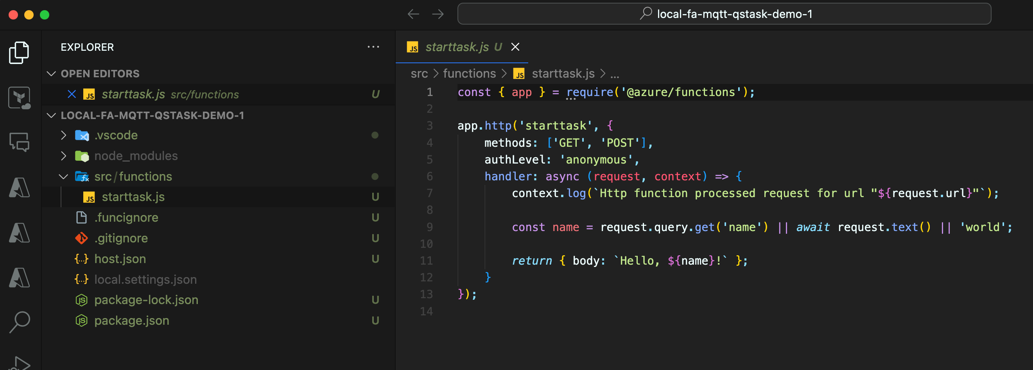1033x370 pixels.
Task: Click the JSON braces icon beside host.json
Action: 81,259
